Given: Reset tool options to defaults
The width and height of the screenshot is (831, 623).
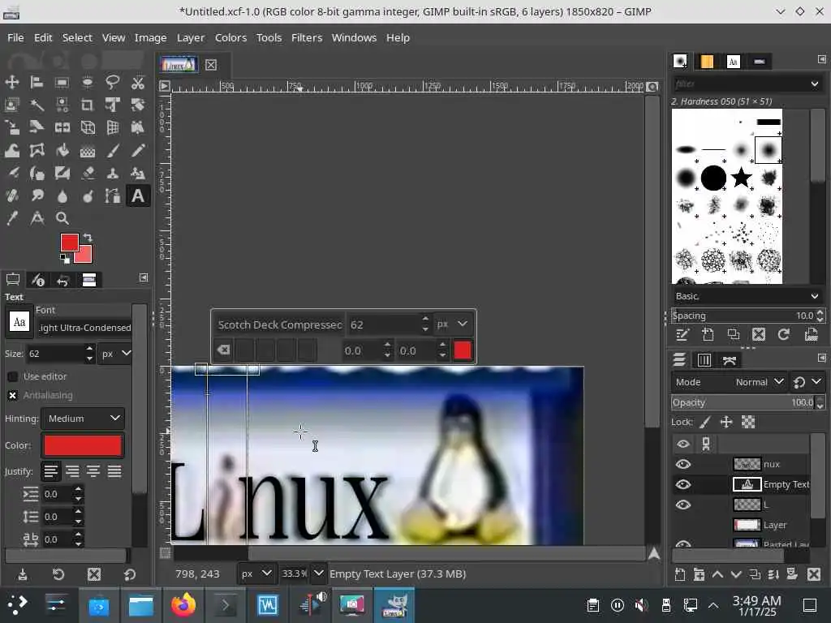Looking at the screenshot, I should tap(130, 574).
